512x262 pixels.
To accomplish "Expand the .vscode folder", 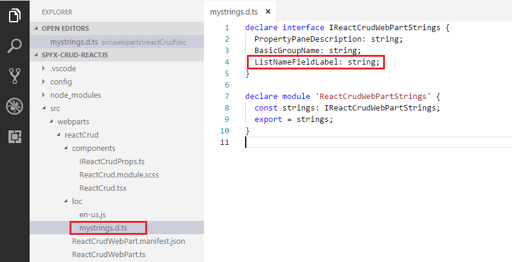I will point(63,68).
